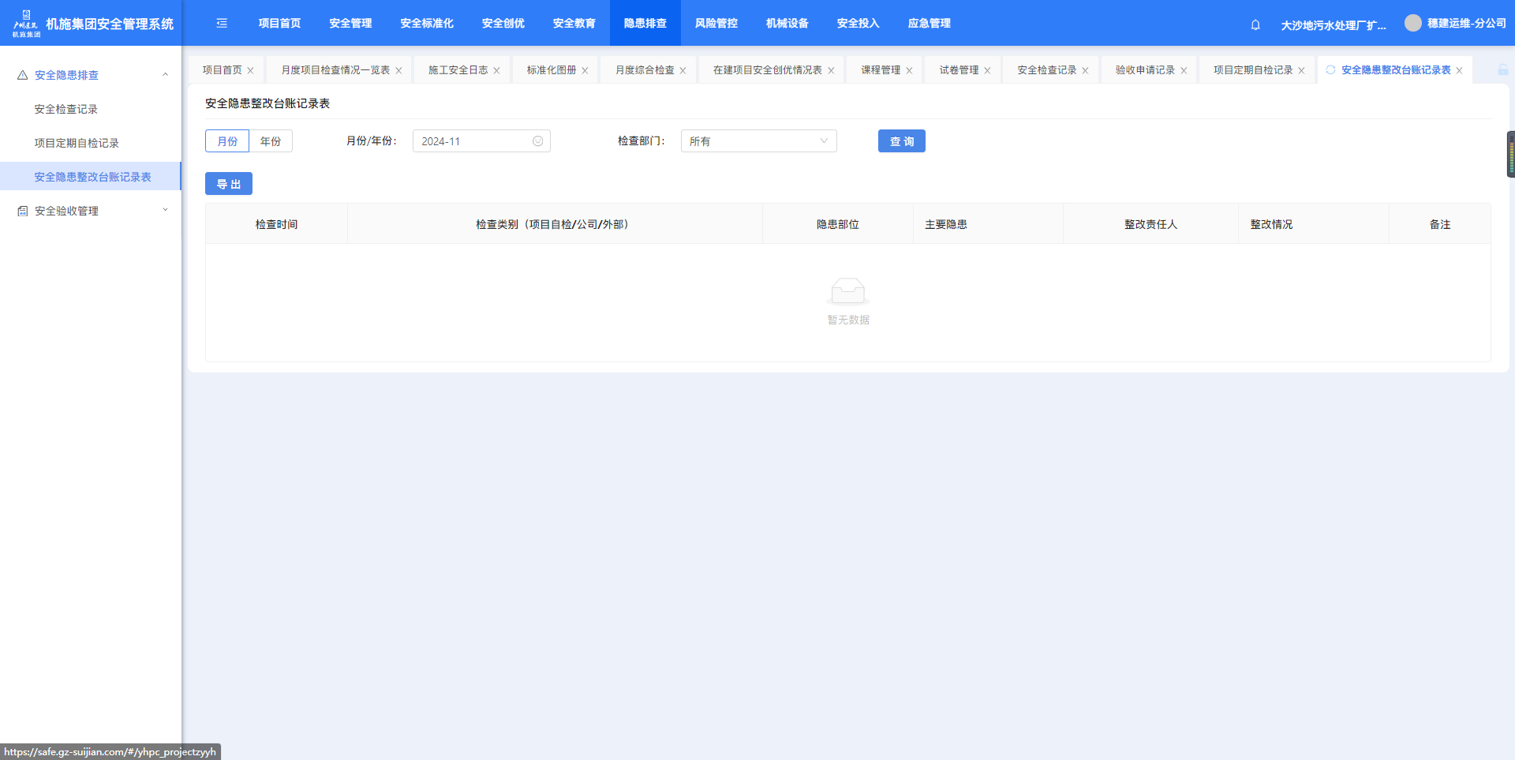This screenshot has width=1515, height=760.
Task: Click the sidebar collapse hamburger icon
Action: point(222,24)
